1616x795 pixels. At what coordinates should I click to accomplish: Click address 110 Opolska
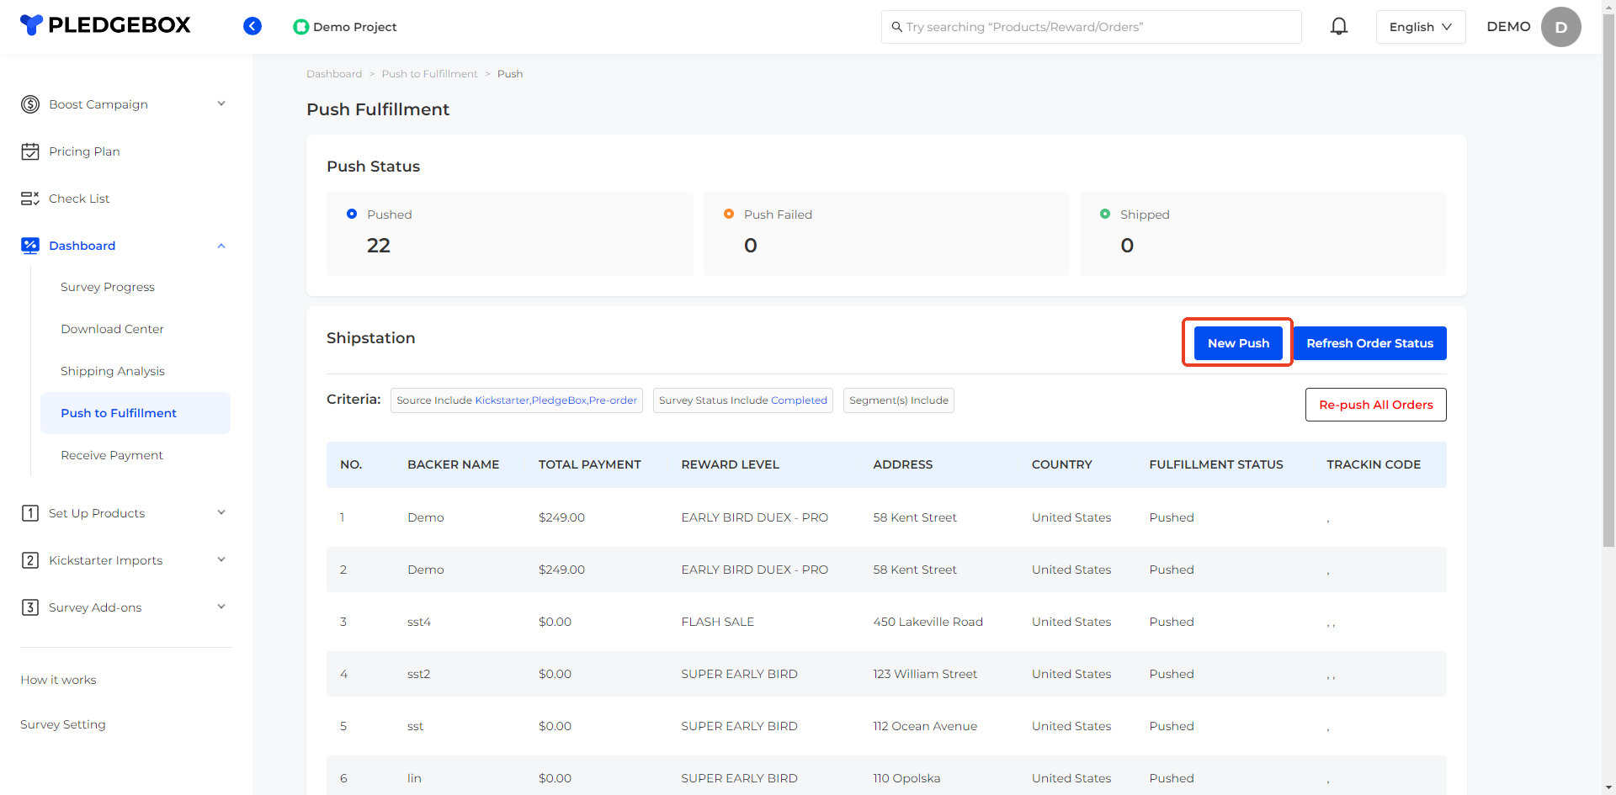click(x=906, y=778)
